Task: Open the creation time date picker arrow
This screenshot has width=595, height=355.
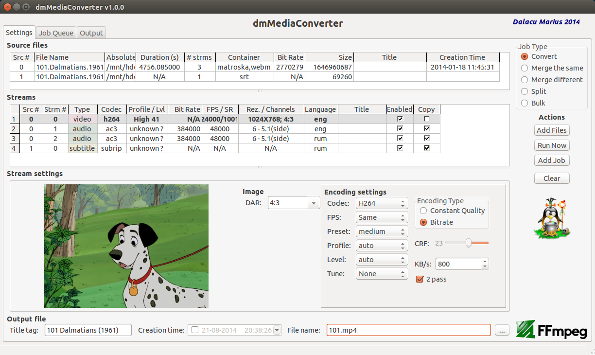Action: click(277, 330)
